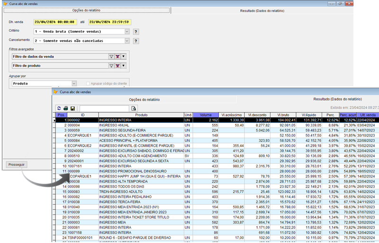Image resolution: width=379 pixels, height=243 pixels.
Task: Clear the Filtro de produto filter
Action: (x=117, y=65)
